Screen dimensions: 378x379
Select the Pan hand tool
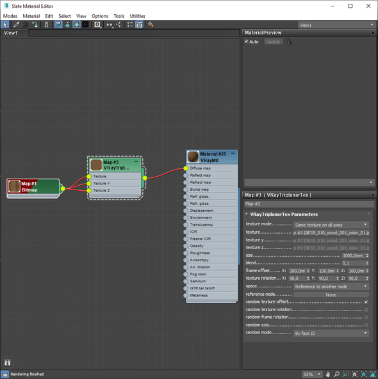coord(327,374)
